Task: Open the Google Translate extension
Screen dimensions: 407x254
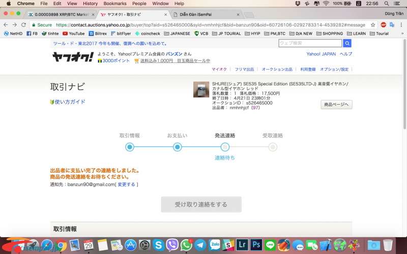Action: (x=392, y=25)
